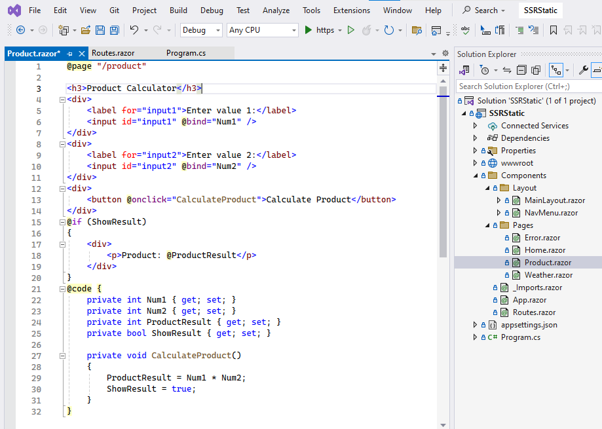Click the SSRStatic solution name button
Viewport: 602px width, 429px height.
pos(540,10)
